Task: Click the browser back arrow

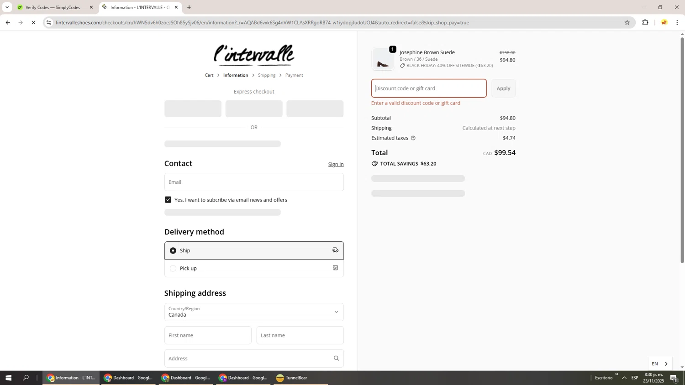Action: click(x=8, y=22)
